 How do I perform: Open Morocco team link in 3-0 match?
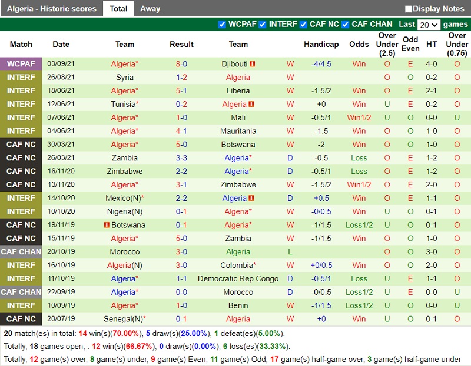pos(124,252)
